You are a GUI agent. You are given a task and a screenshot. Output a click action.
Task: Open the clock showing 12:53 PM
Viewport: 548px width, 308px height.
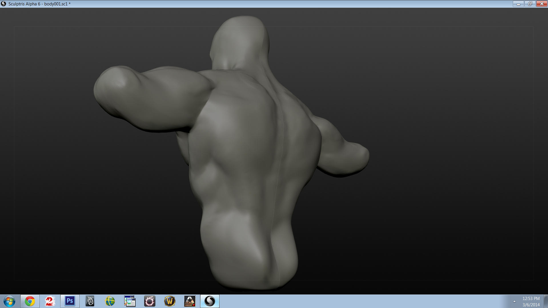tap(531, 301)
